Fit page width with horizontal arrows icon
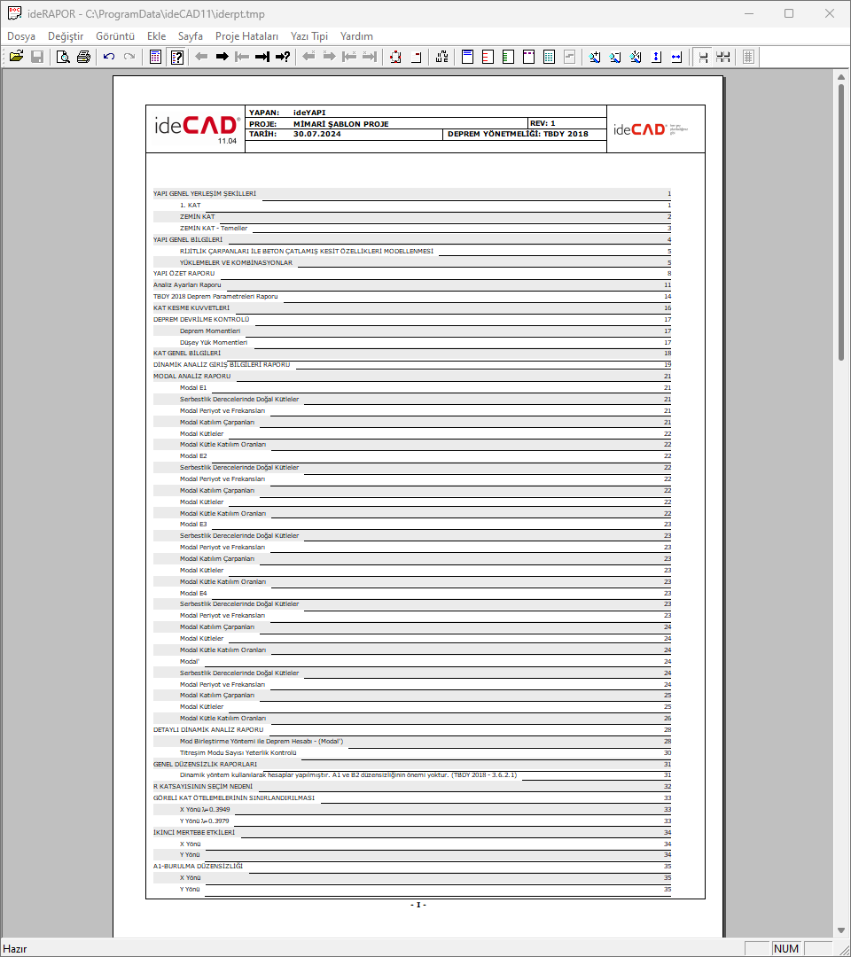Image resolution: width=851 pixels, height=957 pixels. tap(676, 57)
